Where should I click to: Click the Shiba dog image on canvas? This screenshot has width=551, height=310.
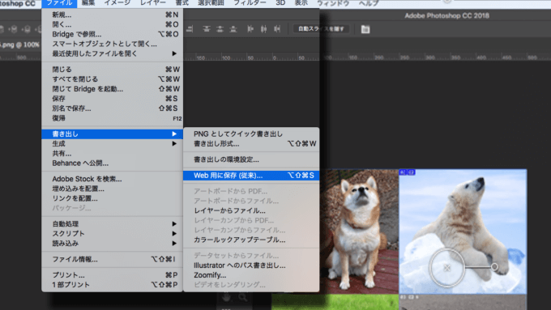[359, 231]
